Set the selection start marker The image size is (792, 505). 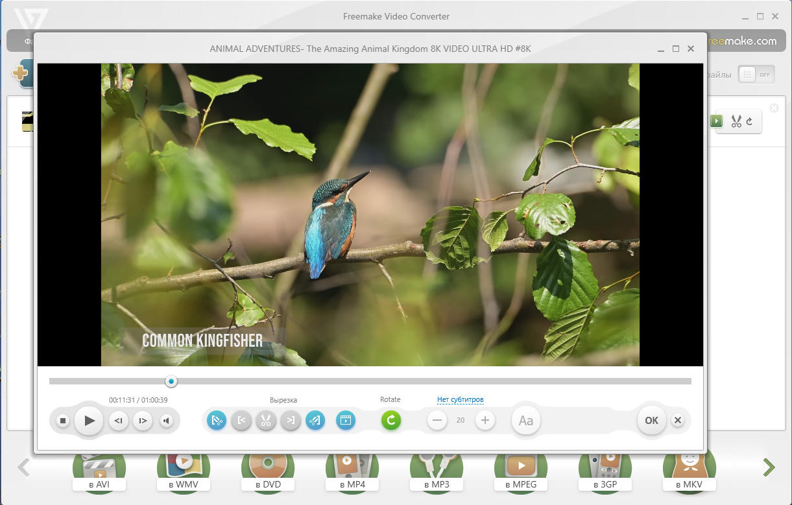coord(241,421)
